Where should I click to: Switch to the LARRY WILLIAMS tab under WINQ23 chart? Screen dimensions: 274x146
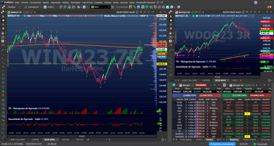click(17, 140)
